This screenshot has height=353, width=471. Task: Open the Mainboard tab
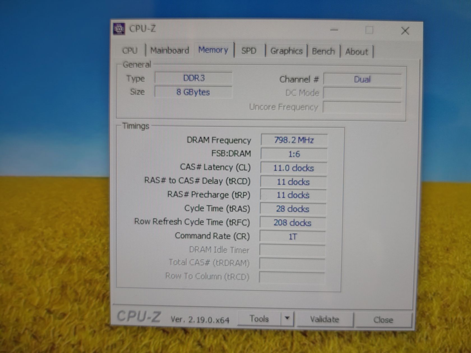[x=170, y=51]
